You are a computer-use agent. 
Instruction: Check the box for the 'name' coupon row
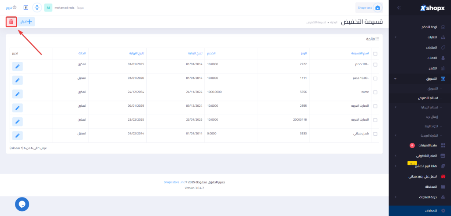[375, 93]
